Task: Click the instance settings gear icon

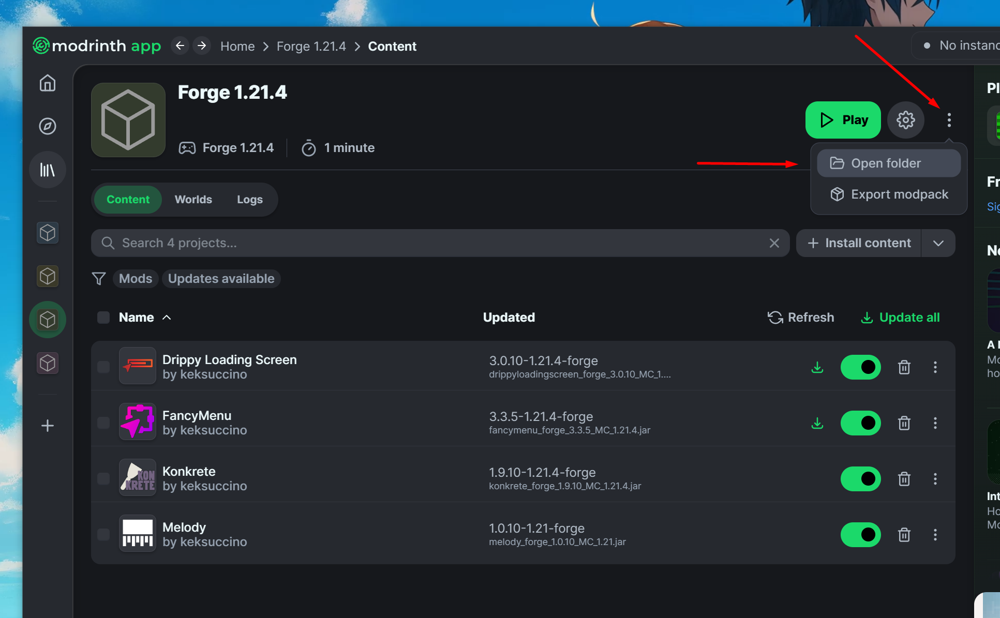Action: pos(905,120)
